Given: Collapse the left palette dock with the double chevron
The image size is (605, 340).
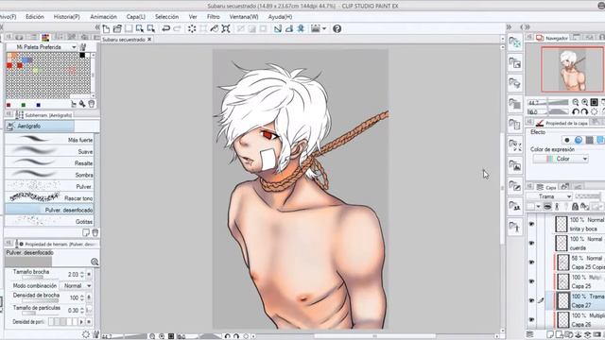Looking at the screenshot, I should 97,27.
